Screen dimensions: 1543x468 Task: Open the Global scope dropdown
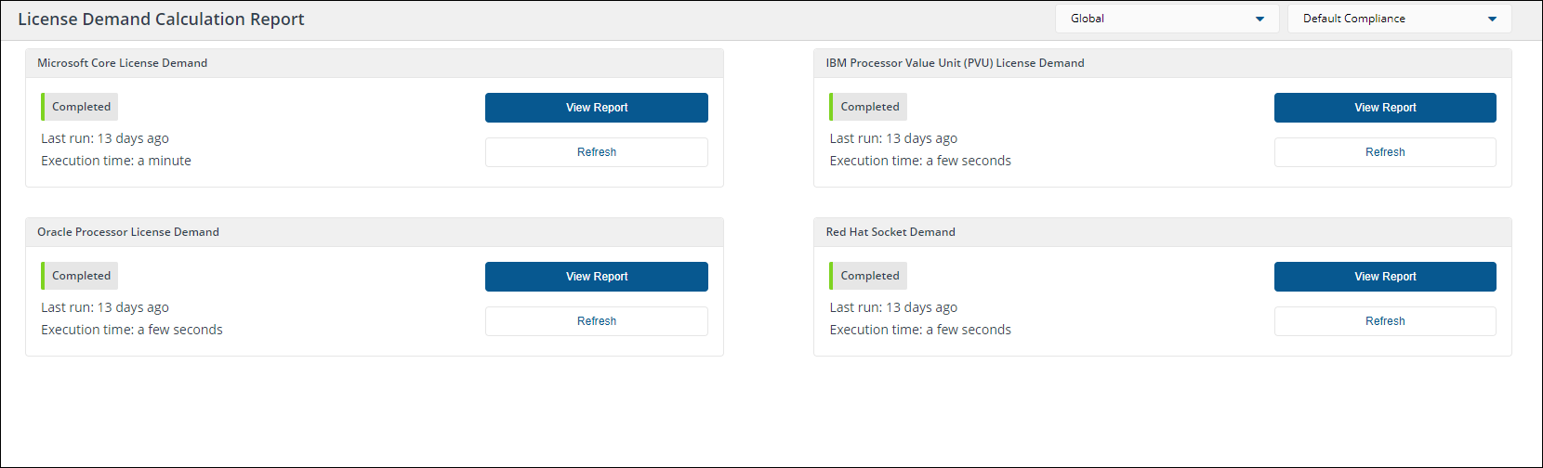(1167, 19)
